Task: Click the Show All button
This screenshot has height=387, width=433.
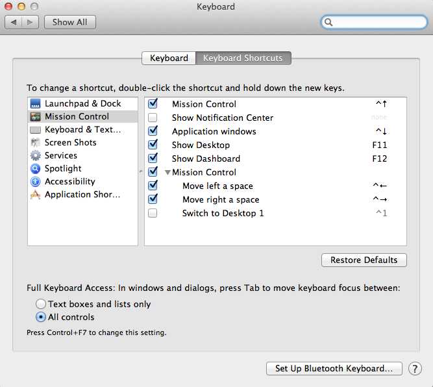Action: point(70,22)
